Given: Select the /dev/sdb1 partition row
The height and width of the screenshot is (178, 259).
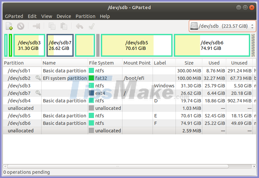Looking at the screenshot, I should 130,71.
